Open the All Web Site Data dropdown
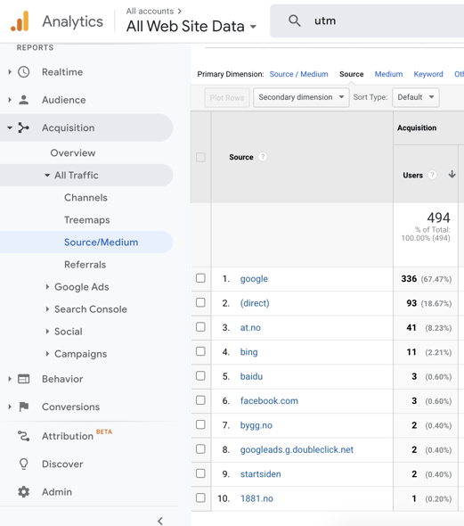Image resolution: width=464 pixels, height=526 pixels. pyautogui.click(x=191, y=26)
